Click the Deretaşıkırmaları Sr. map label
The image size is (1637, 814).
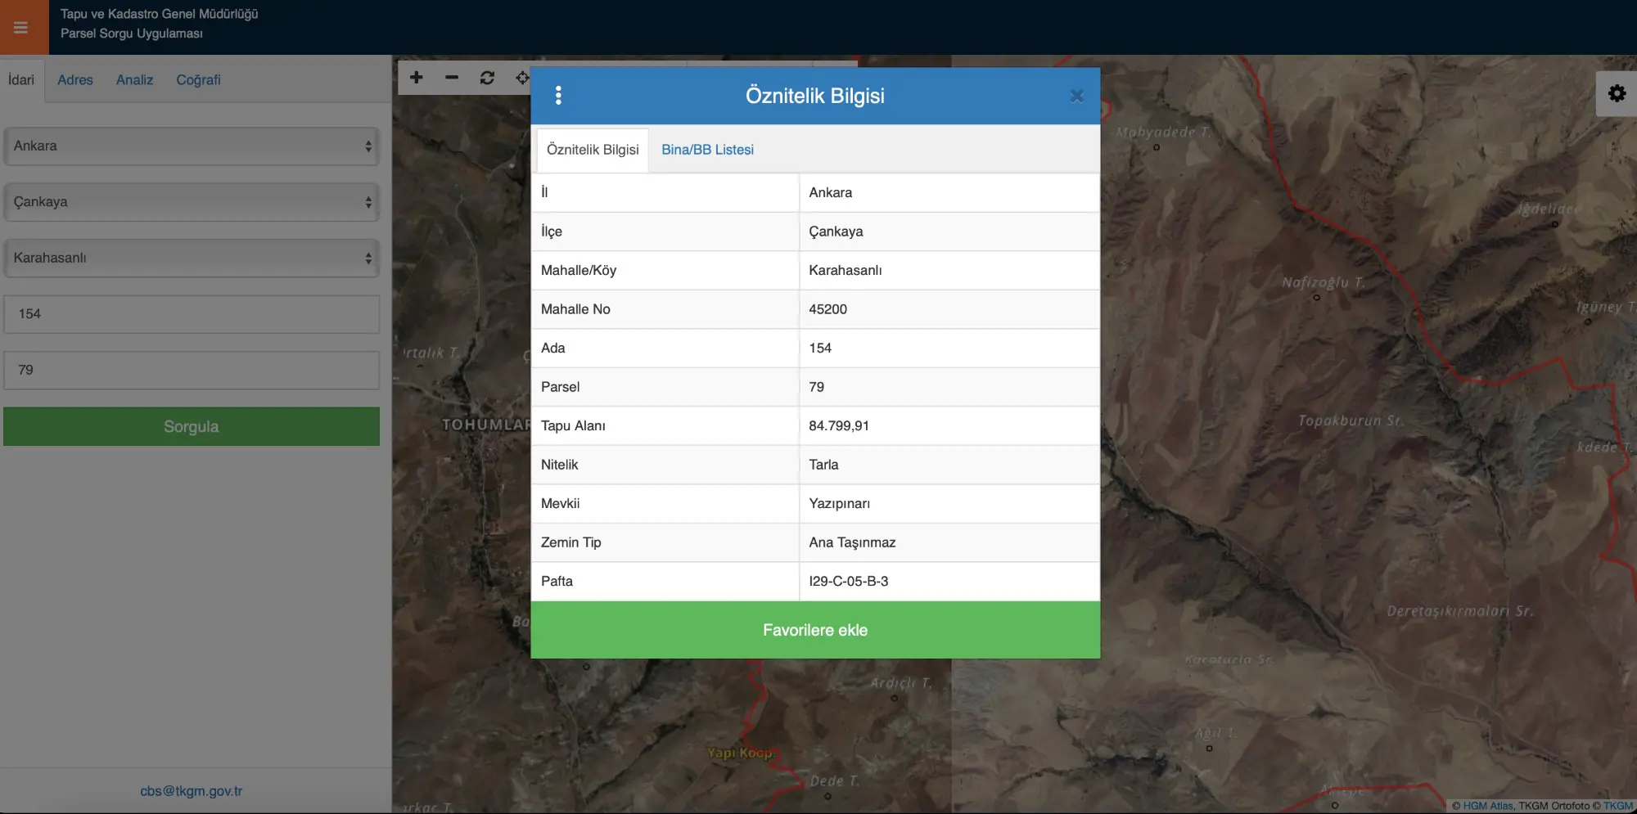pos(1460,611)
